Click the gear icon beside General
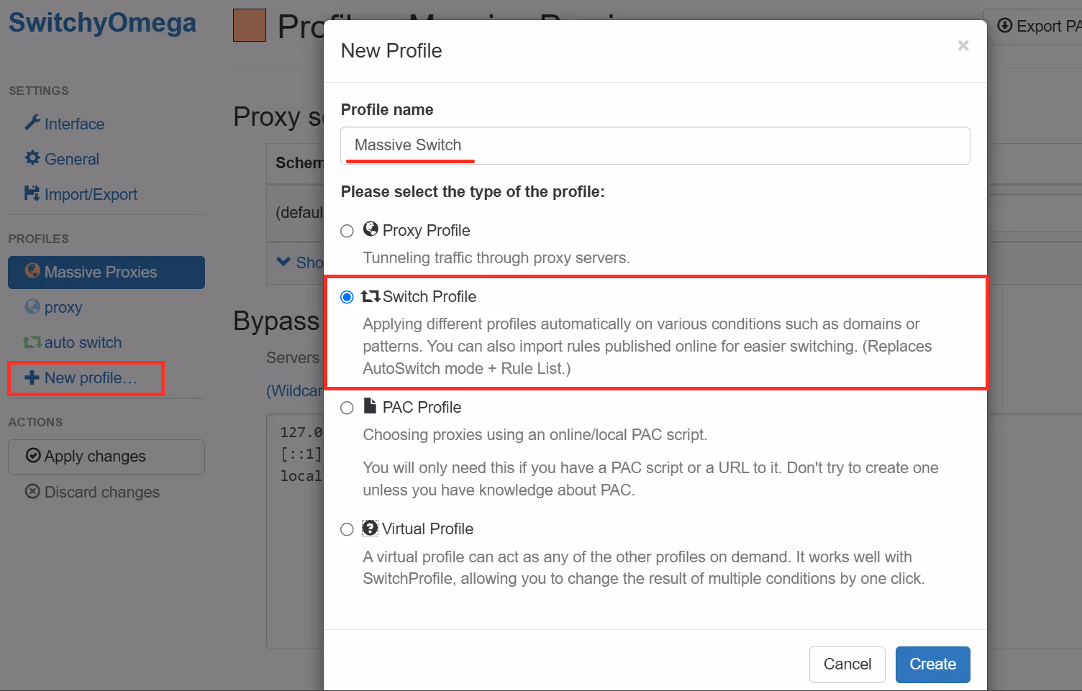Viewport: 1082px width, 691px height. (x=32, y=157)
